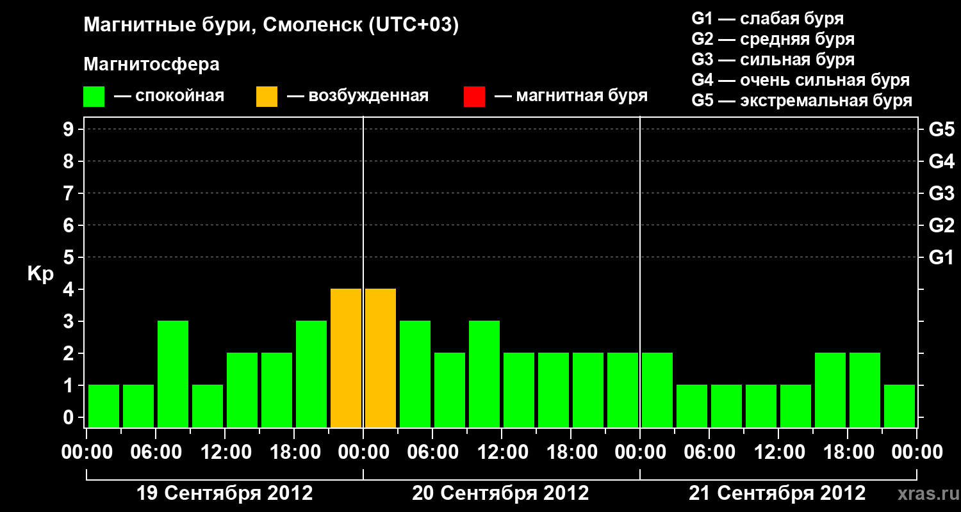
Task: Click the 09:00 bar of 20 September
Action: click(x=484, y=374)
